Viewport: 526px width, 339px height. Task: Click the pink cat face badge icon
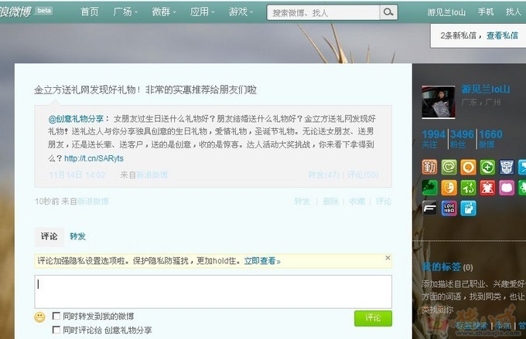point(507,188)
